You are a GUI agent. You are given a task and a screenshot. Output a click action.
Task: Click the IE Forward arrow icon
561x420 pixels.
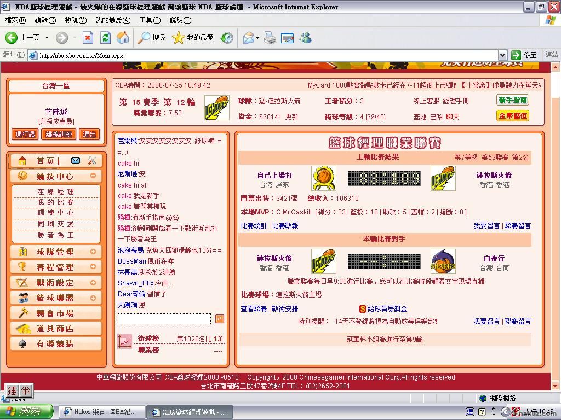click(x=62, y=38)
